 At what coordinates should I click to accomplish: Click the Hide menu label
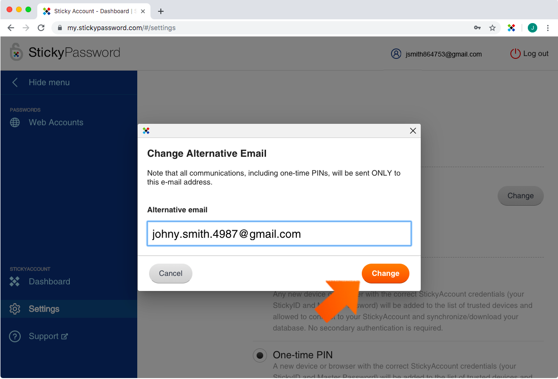49,82
